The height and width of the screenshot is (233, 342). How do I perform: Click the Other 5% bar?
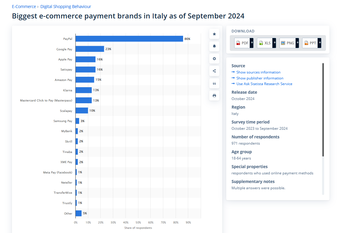(79, 213)
